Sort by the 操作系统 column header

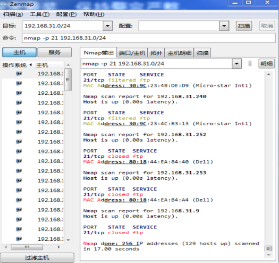pyautogui.click(x=17, y=65)
